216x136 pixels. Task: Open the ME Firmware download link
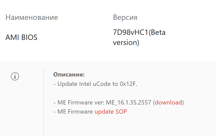click(x=168, y=102)
